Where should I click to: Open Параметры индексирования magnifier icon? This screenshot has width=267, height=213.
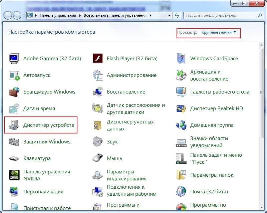(x=97, y=175)
